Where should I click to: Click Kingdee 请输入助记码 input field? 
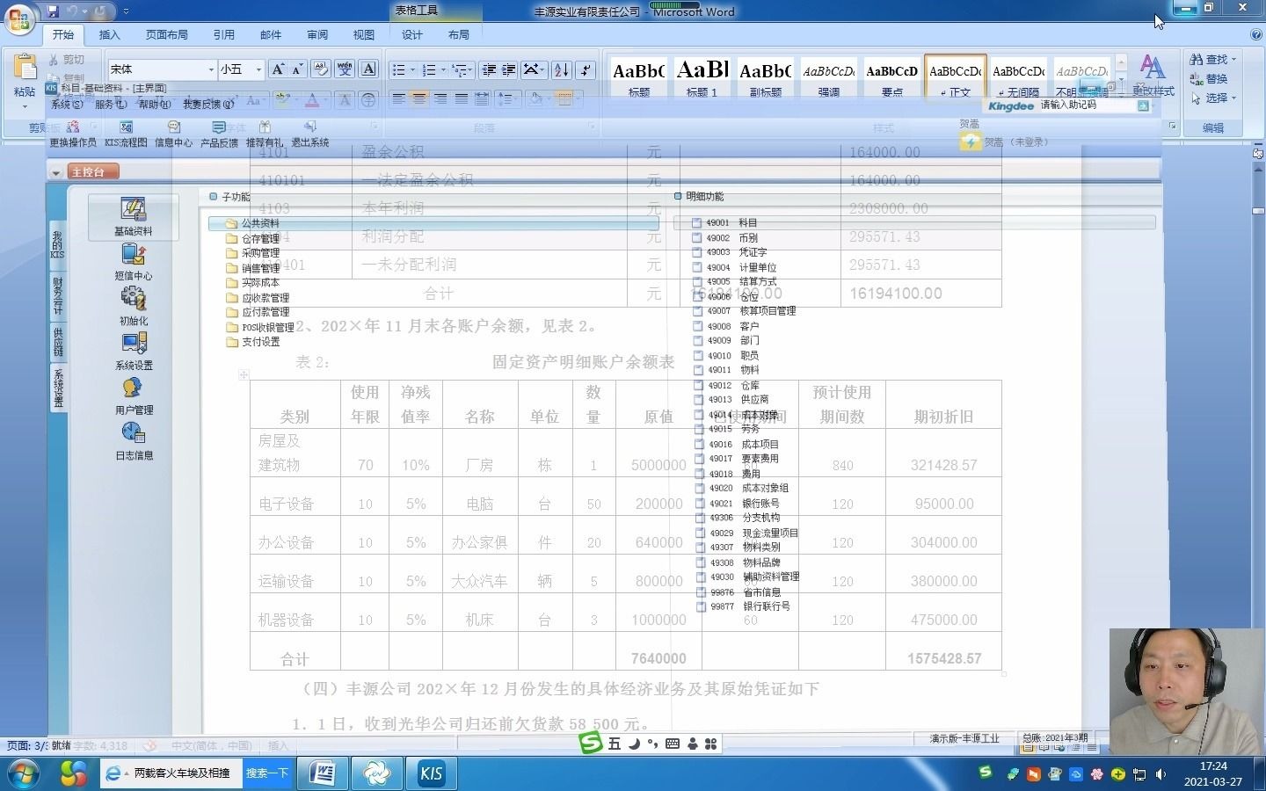pyautogui.click(x=1086, y=105)
